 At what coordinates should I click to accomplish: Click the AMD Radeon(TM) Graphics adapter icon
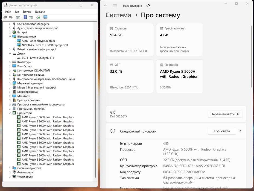(x=19, y=41)
